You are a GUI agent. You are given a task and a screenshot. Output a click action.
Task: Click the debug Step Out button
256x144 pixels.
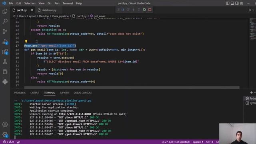139,10
